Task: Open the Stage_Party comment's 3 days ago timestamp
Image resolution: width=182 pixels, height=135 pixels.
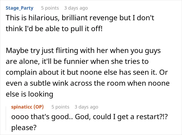Action: point(76,8)
